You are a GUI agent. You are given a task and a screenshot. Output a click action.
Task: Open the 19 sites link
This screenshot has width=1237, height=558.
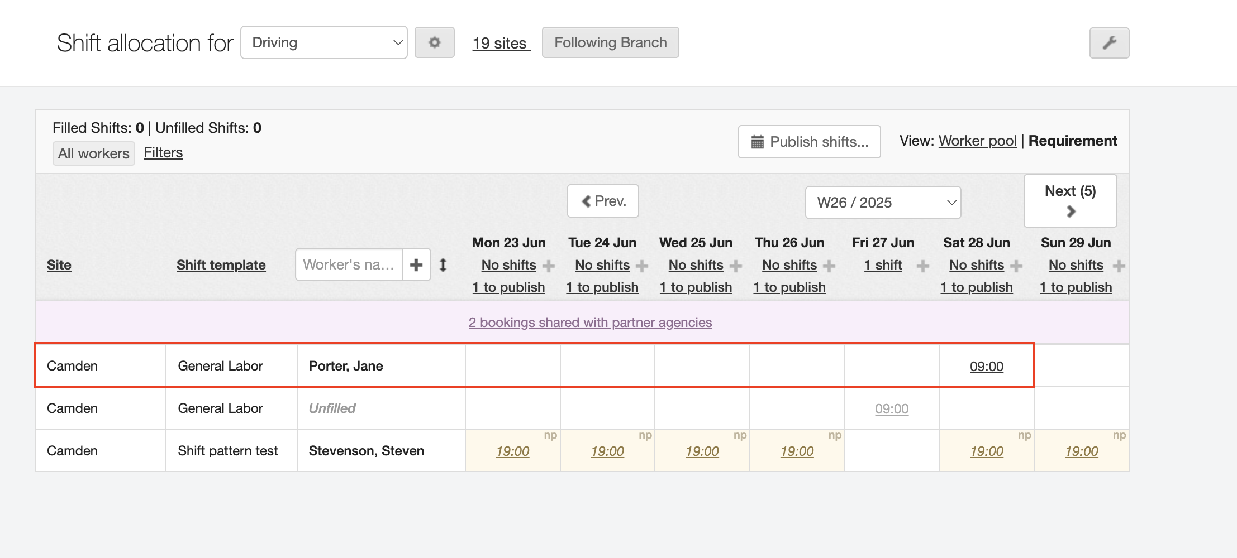499,43
